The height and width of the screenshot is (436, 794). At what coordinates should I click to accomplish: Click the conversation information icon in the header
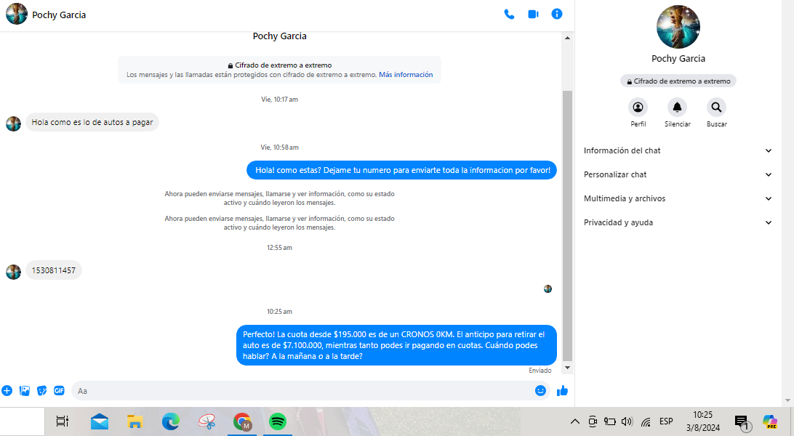click(557, 14)
